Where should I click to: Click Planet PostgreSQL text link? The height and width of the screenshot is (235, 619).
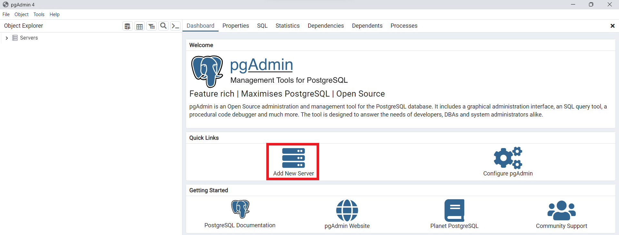pos(454,226)
